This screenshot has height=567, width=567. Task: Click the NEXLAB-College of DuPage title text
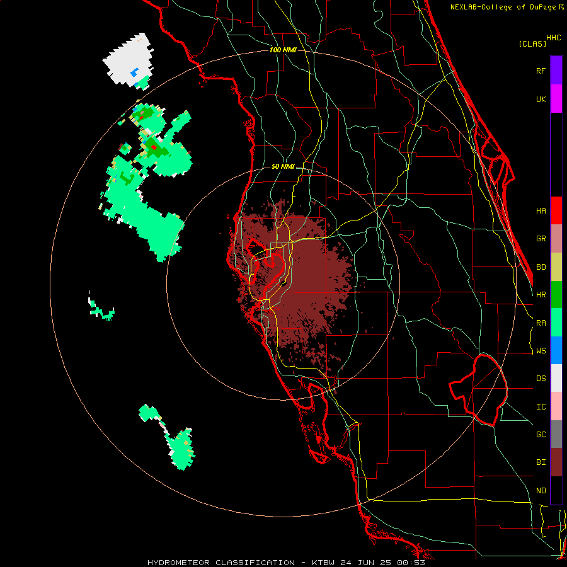pyautogui.click(x=503, y=7)
